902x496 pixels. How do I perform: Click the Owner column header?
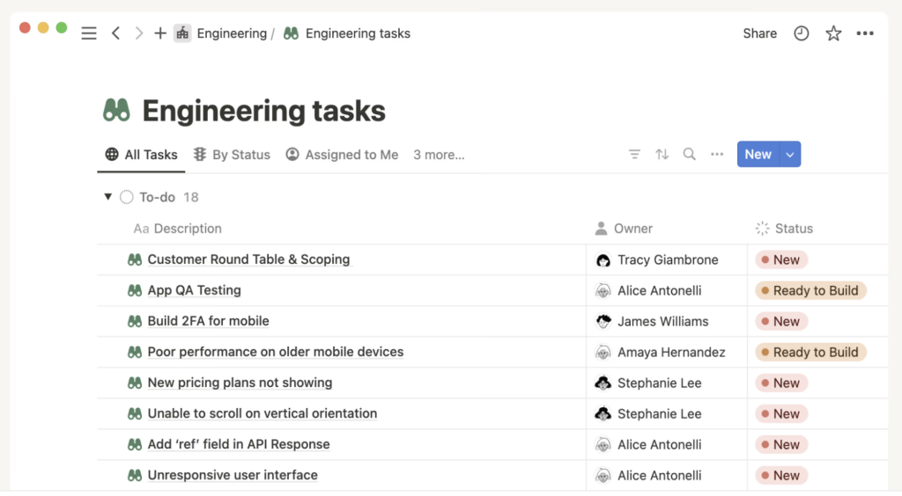point(632,229)
